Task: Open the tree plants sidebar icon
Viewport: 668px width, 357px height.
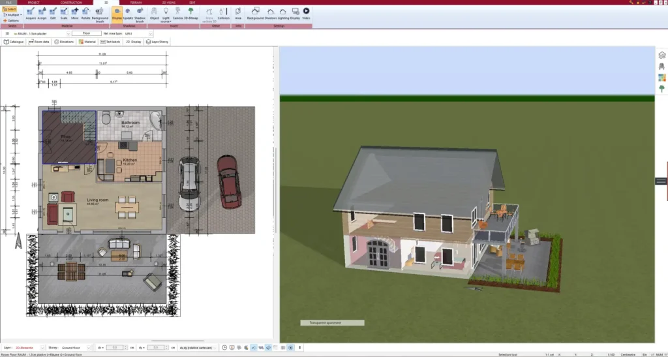Action: pos(662,88)
